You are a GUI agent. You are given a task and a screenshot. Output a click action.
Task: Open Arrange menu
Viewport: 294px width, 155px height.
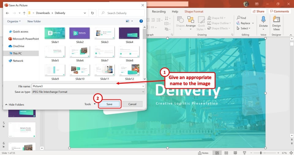[190, 23]
